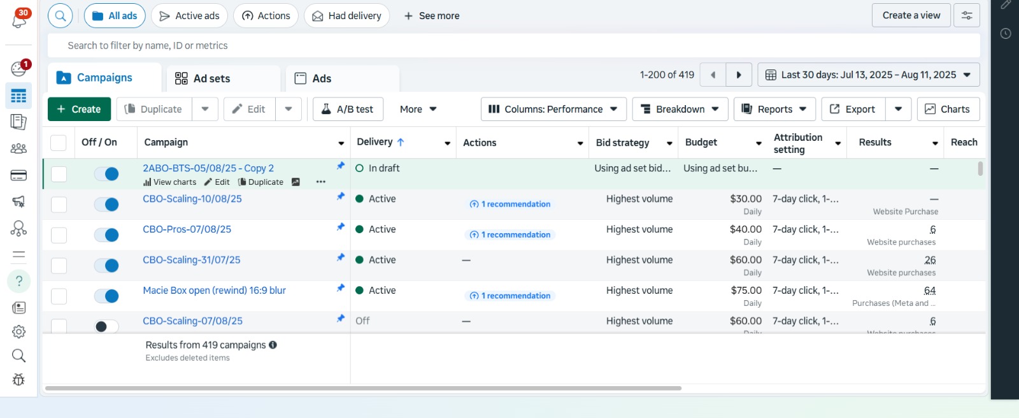Switch to the Campaigns tab
Image resolution: width=1019 pixels, height=418 pixels.
coord(104,78)
